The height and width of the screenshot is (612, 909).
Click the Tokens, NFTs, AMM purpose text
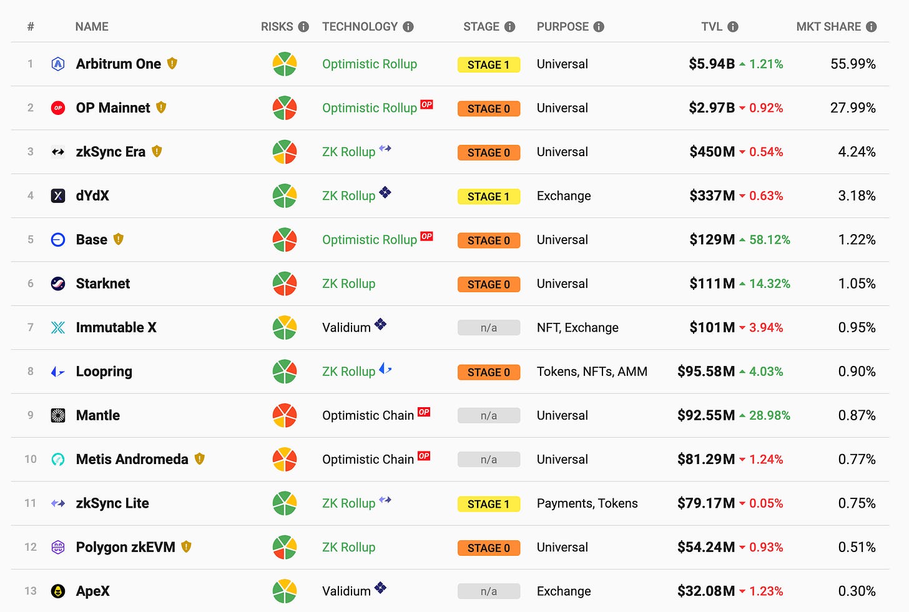pyautogui.click(x=592, y=372)
